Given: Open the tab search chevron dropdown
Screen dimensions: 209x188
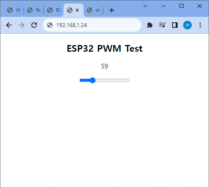Looking at the screenshot, I should click(145, 6).
